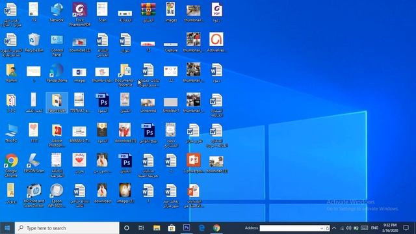Select the unnamed image file icon

coord(148,105)
